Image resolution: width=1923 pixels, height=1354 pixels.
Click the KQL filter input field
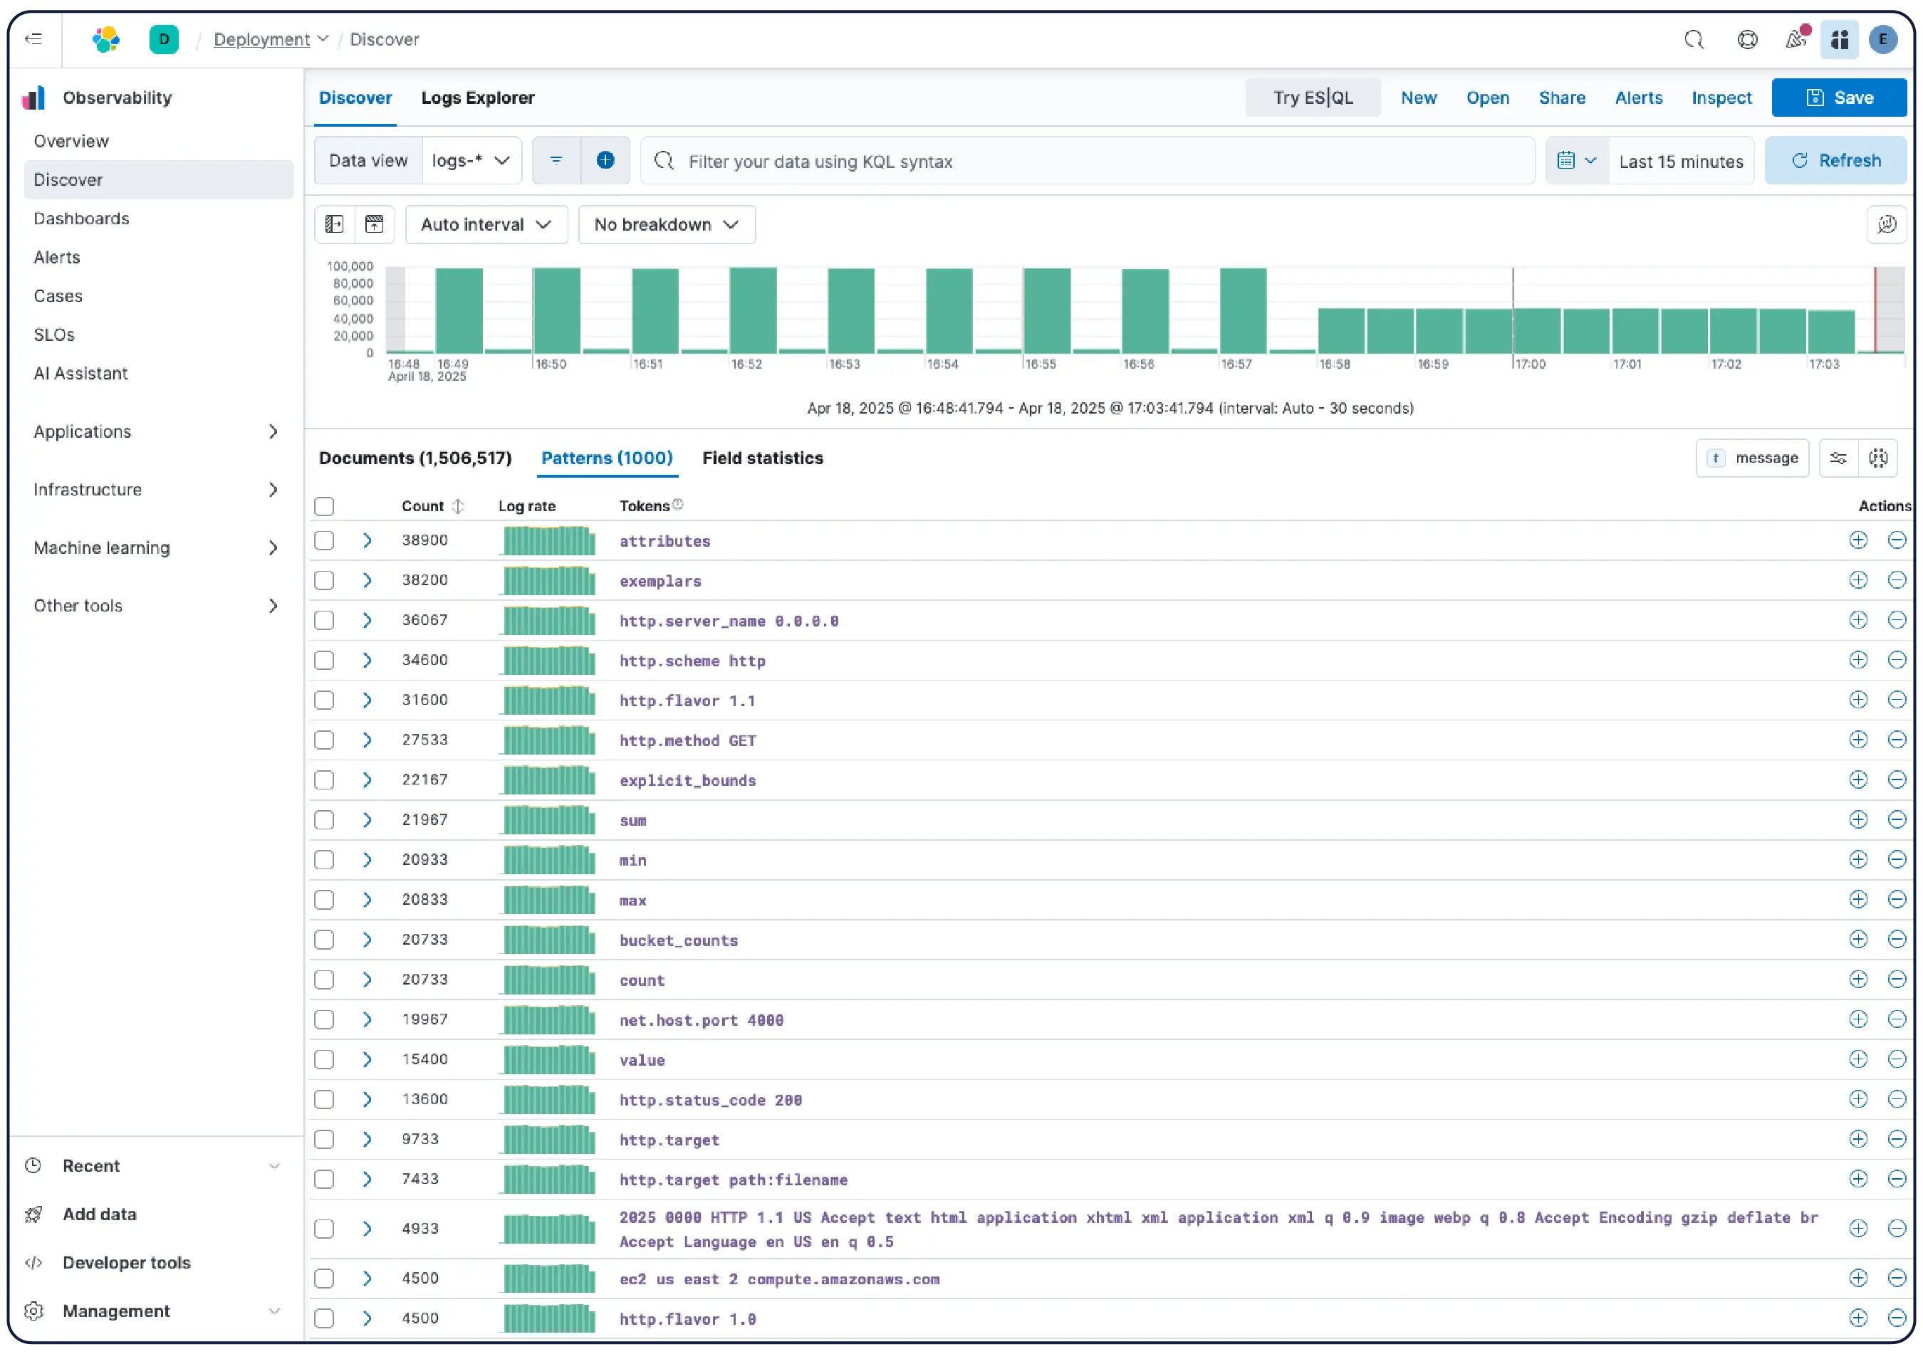coord(1089,161)
